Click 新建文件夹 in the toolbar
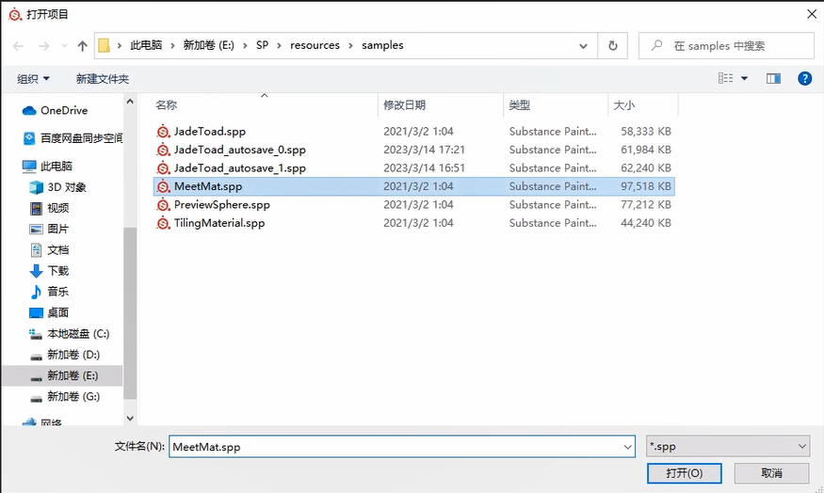824x493 pixels. 103,79
